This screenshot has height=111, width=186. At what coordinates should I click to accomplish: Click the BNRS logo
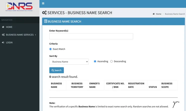pyautogui.click(x=19, y=7)
